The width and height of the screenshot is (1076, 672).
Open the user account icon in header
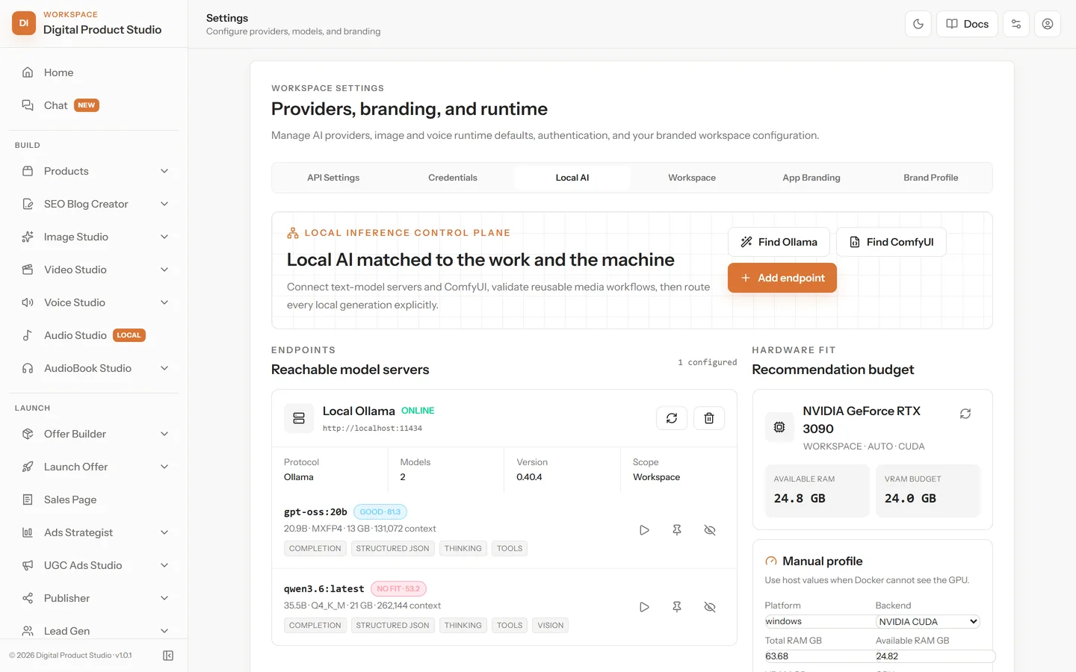[1048, 24]
